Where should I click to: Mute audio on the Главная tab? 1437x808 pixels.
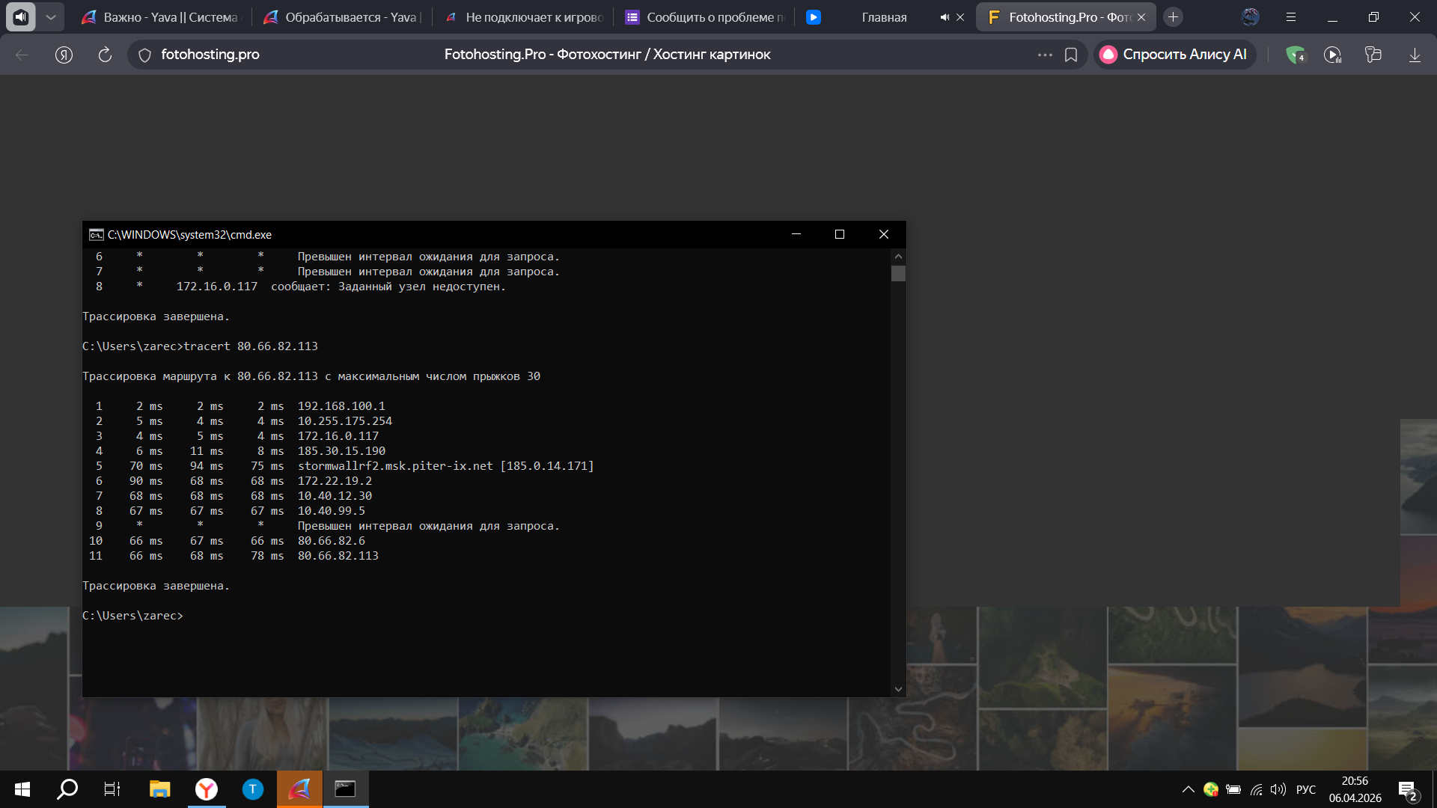(x=945, y=17)
